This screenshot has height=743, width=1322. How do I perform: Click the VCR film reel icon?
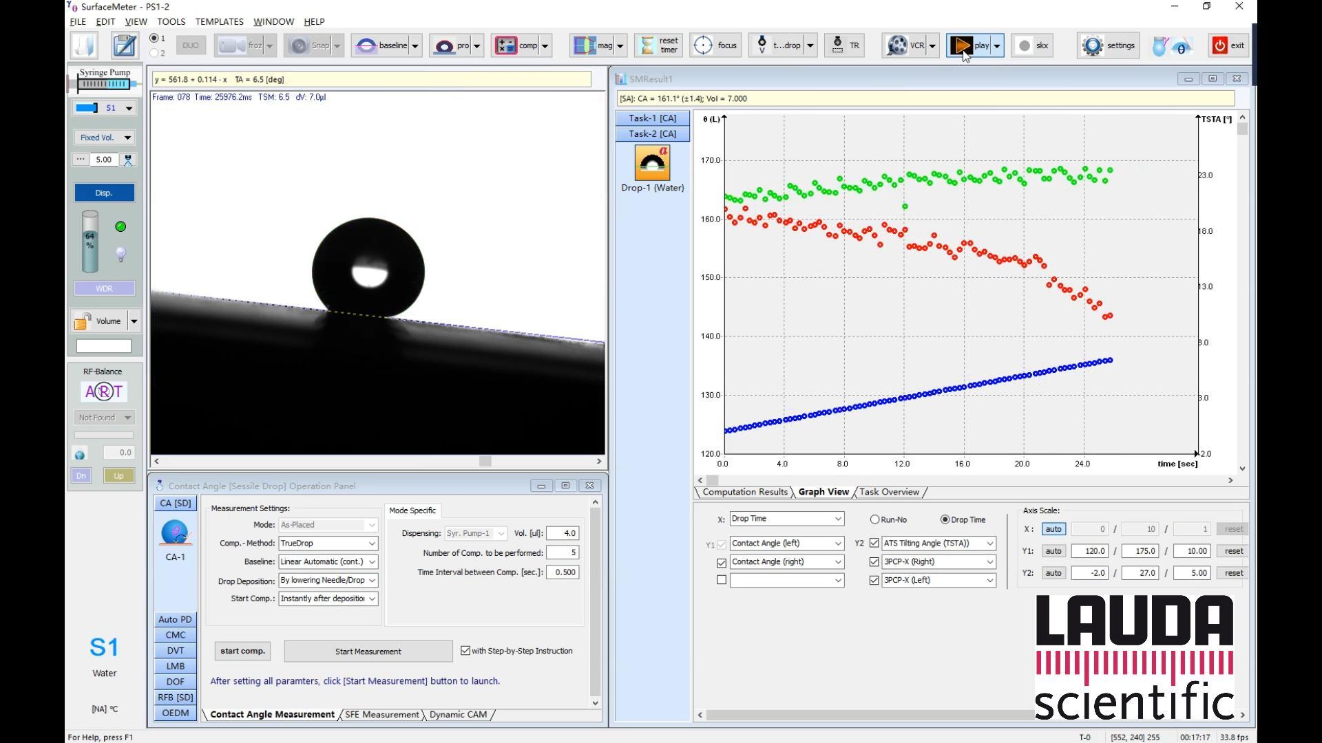coord(897,45)
